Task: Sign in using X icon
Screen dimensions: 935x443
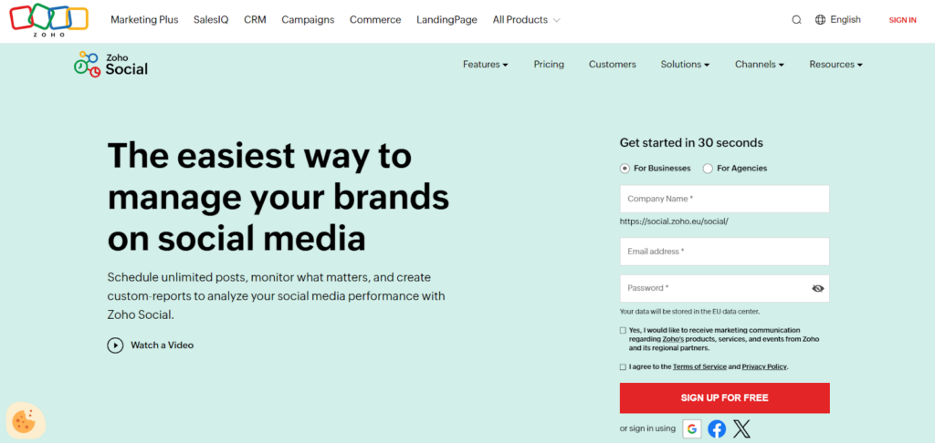Action: pos(741,428)
